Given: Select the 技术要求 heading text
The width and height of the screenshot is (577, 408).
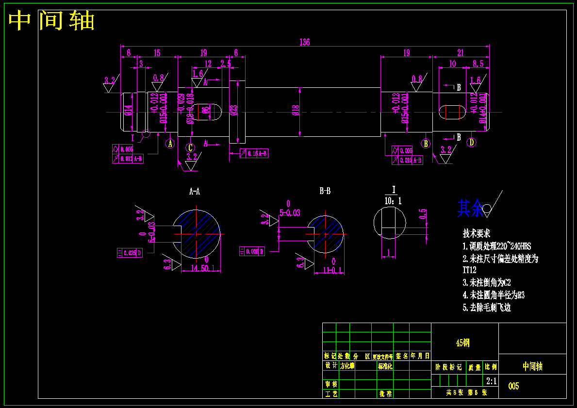Looking at the screenshot, I should tap(476, 234).
